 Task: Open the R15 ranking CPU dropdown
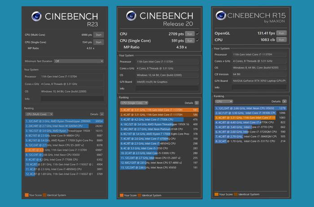coord(224,102)
